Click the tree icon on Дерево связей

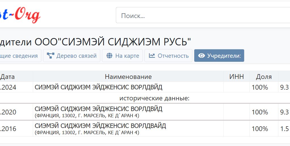coord(51,56)
